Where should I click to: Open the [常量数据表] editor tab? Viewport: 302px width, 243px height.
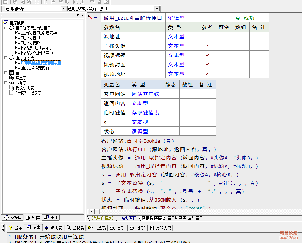click(102, 218)
